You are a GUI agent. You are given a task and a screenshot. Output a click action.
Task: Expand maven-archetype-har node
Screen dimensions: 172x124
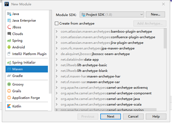coord(57,76)
